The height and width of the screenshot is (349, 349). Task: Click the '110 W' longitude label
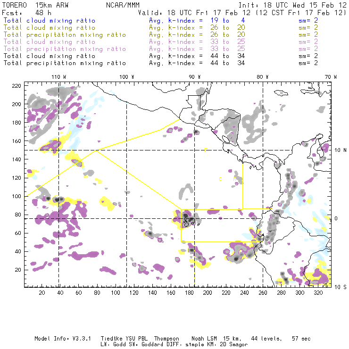[x=59, y=77]
